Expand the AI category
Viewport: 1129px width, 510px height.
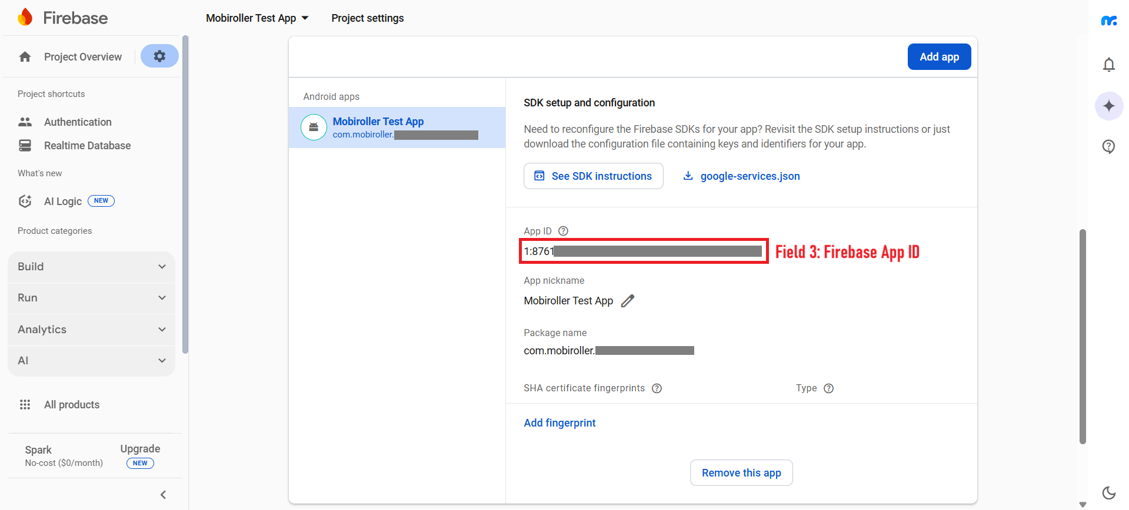tap(92, 361)
